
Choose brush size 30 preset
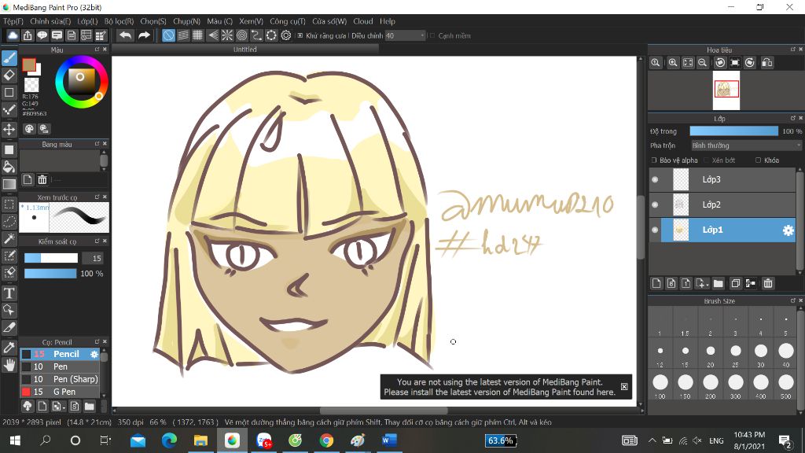pos(761,353)
